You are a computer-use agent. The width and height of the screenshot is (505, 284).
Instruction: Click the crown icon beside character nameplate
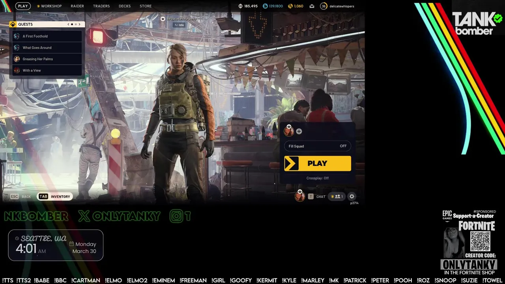(163, 19)
